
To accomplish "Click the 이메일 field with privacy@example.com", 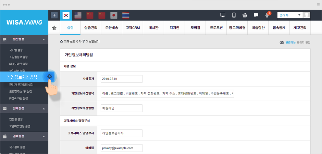I will [x=122, y=148].
